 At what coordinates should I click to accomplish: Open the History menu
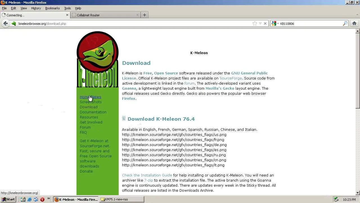[x=36, y=8]
